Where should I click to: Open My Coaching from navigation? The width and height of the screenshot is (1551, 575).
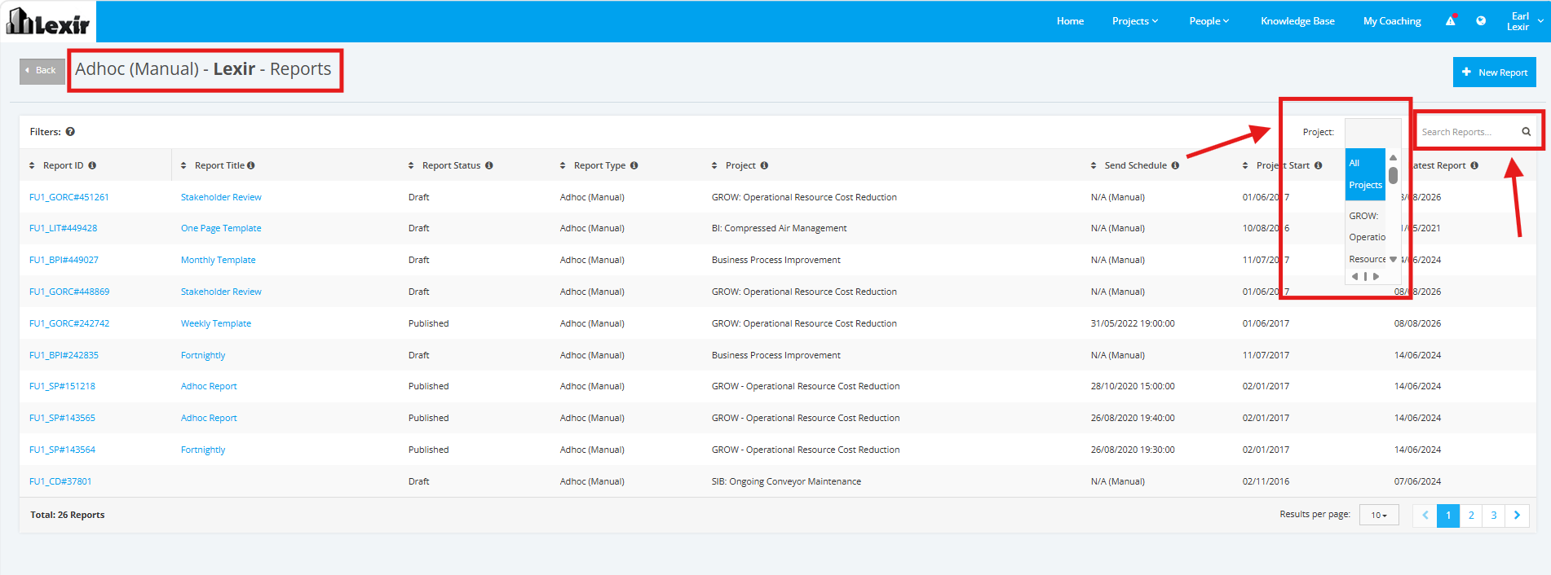click(1392, 21)
